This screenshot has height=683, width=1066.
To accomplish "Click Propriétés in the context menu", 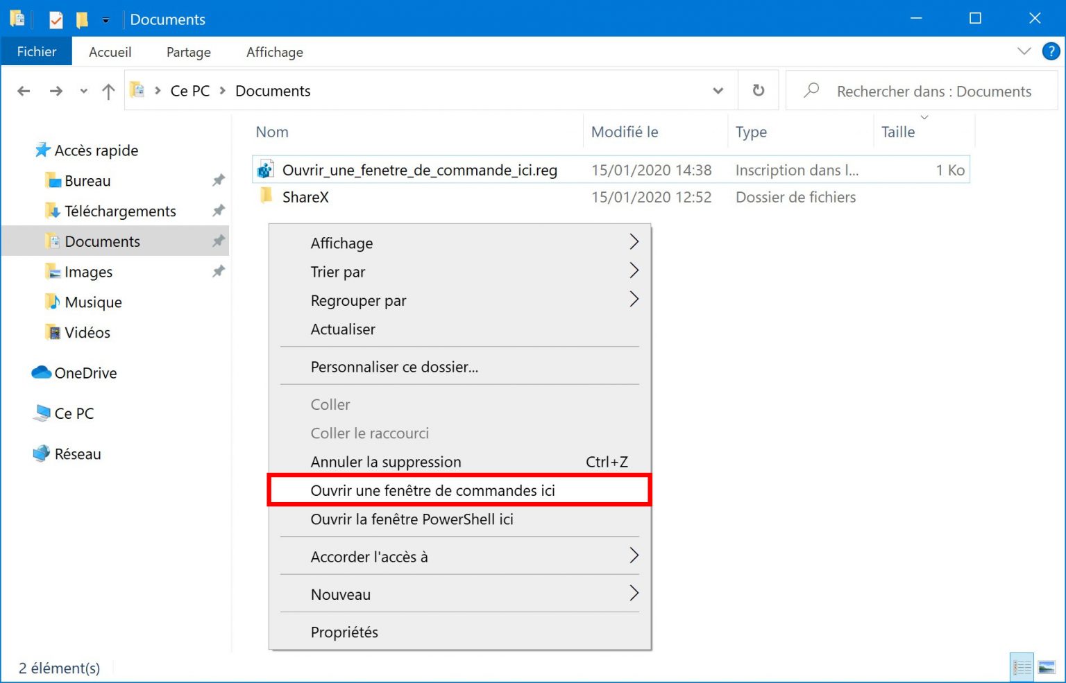I will coord(344,632).
